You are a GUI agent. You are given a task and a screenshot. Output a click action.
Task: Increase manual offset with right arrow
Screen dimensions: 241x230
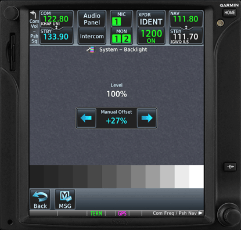pos(147,118)
